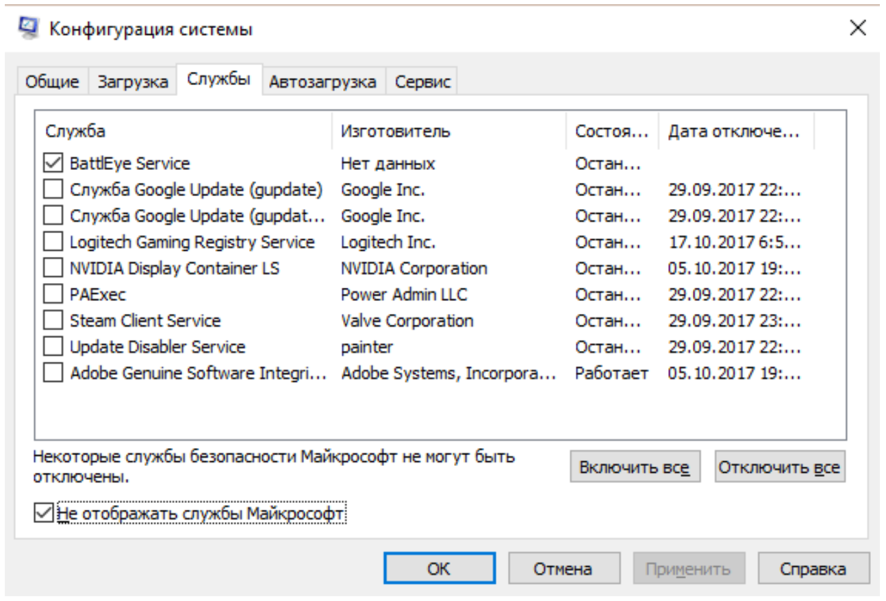Close the System Configuration window

coord(857,29)
